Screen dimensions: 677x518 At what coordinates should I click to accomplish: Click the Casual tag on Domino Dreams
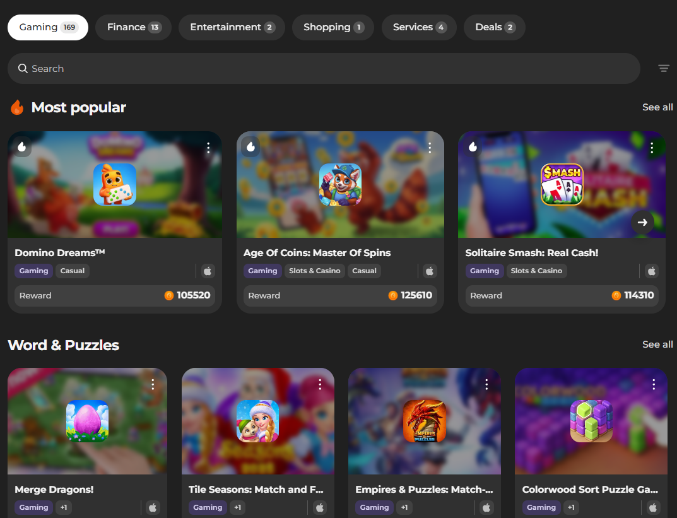(73, 271)
